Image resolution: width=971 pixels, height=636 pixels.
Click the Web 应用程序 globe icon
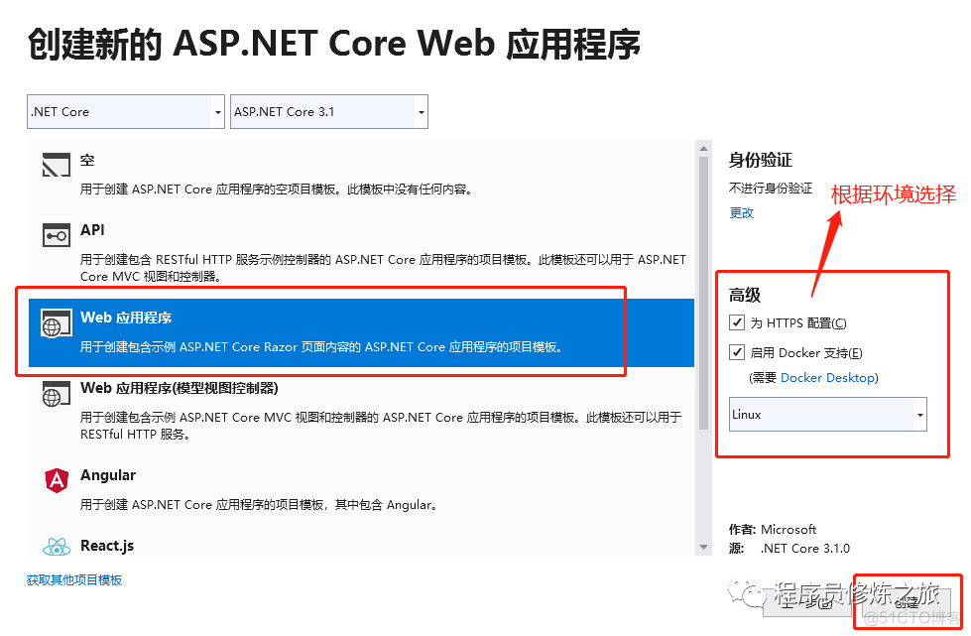click(x=56, y=324)
